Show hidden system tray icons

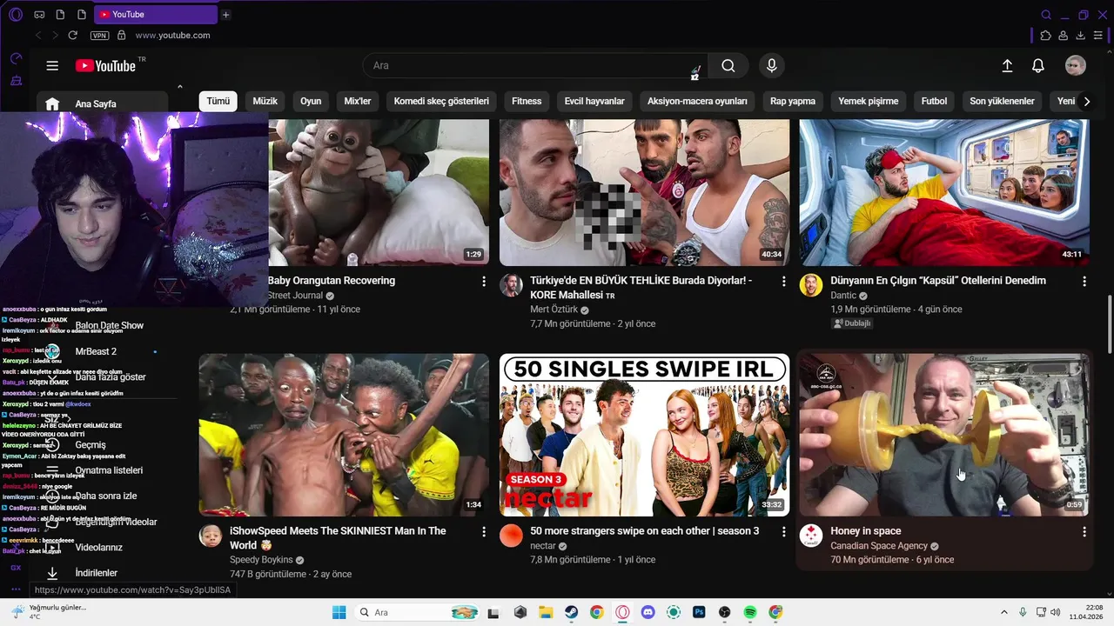[x=1003, y=613]
